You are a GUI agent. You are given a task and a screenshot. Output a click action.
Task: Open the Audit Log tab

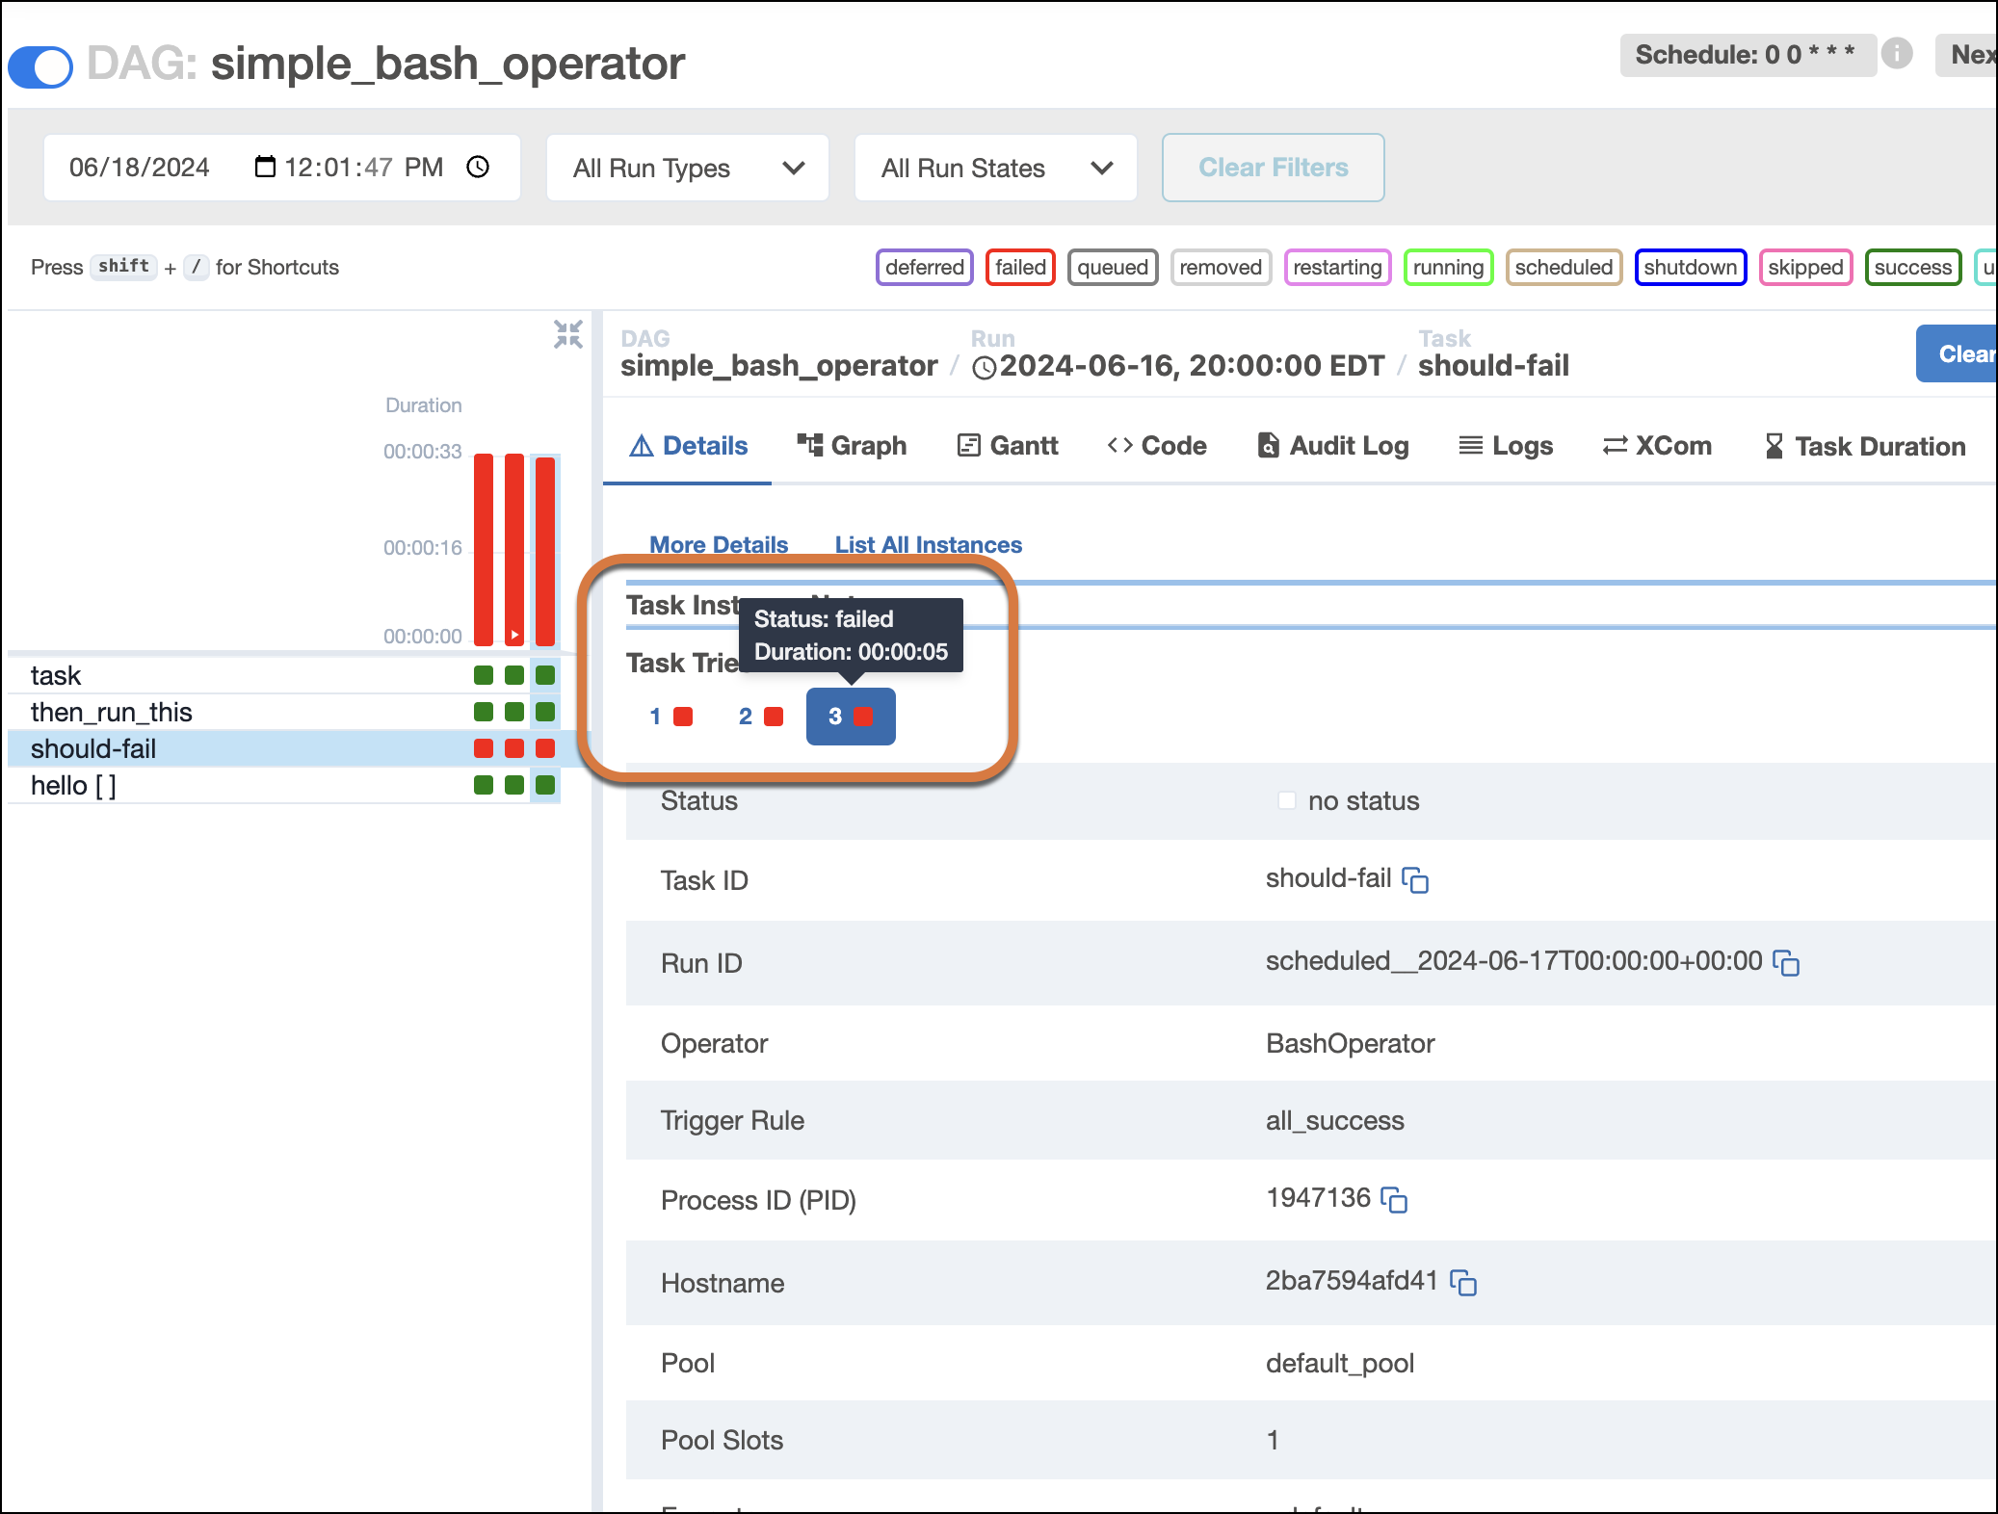coord(1331,445)
